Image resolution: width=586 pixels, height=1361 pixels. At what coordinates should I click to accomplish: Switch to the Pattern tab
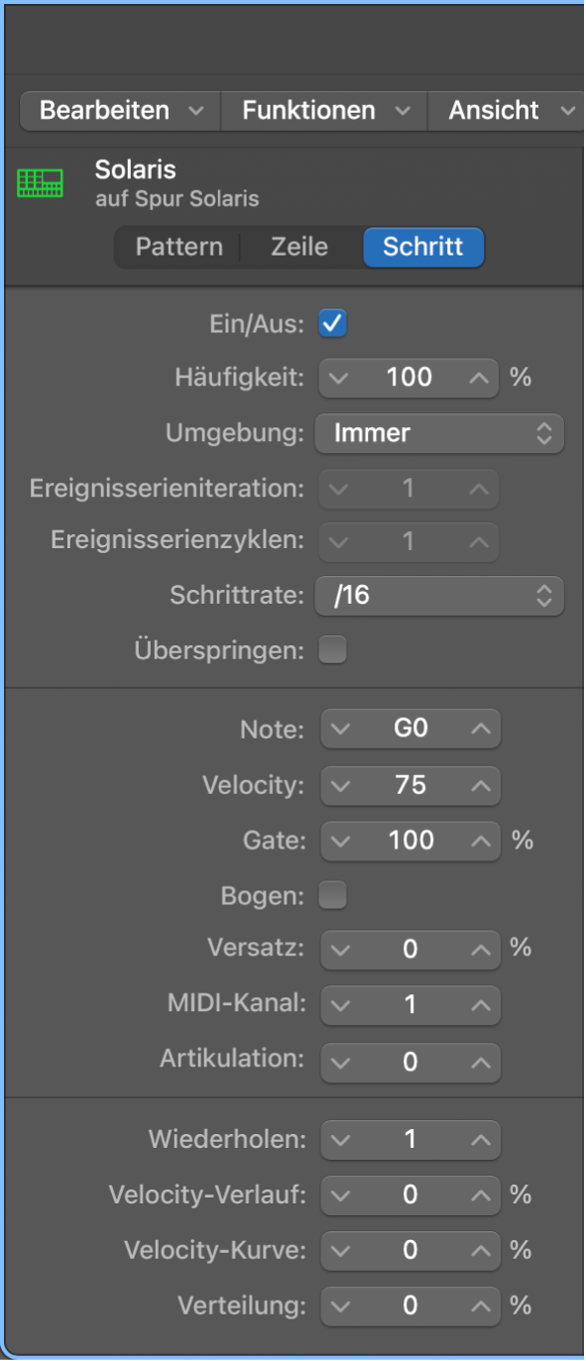click(x=178, y=247)
